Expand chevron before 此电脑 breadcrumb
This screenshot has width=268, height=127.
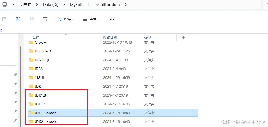click(13, 5)
